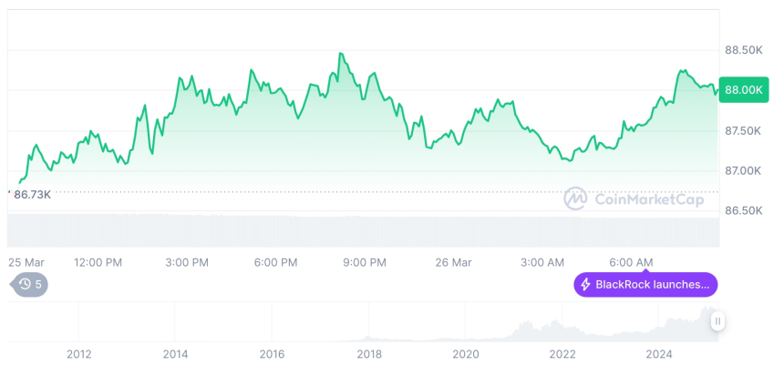784x365 pixels.
Task: Select 2016 on the history timeline
Action: coord(272,353)
